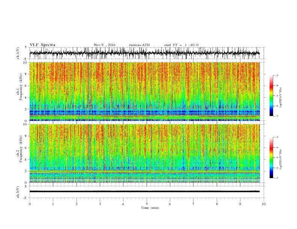Click the ch.3 voltage waveform trace
This screenshot has width=297, height=229.
(x=144, y=192)
